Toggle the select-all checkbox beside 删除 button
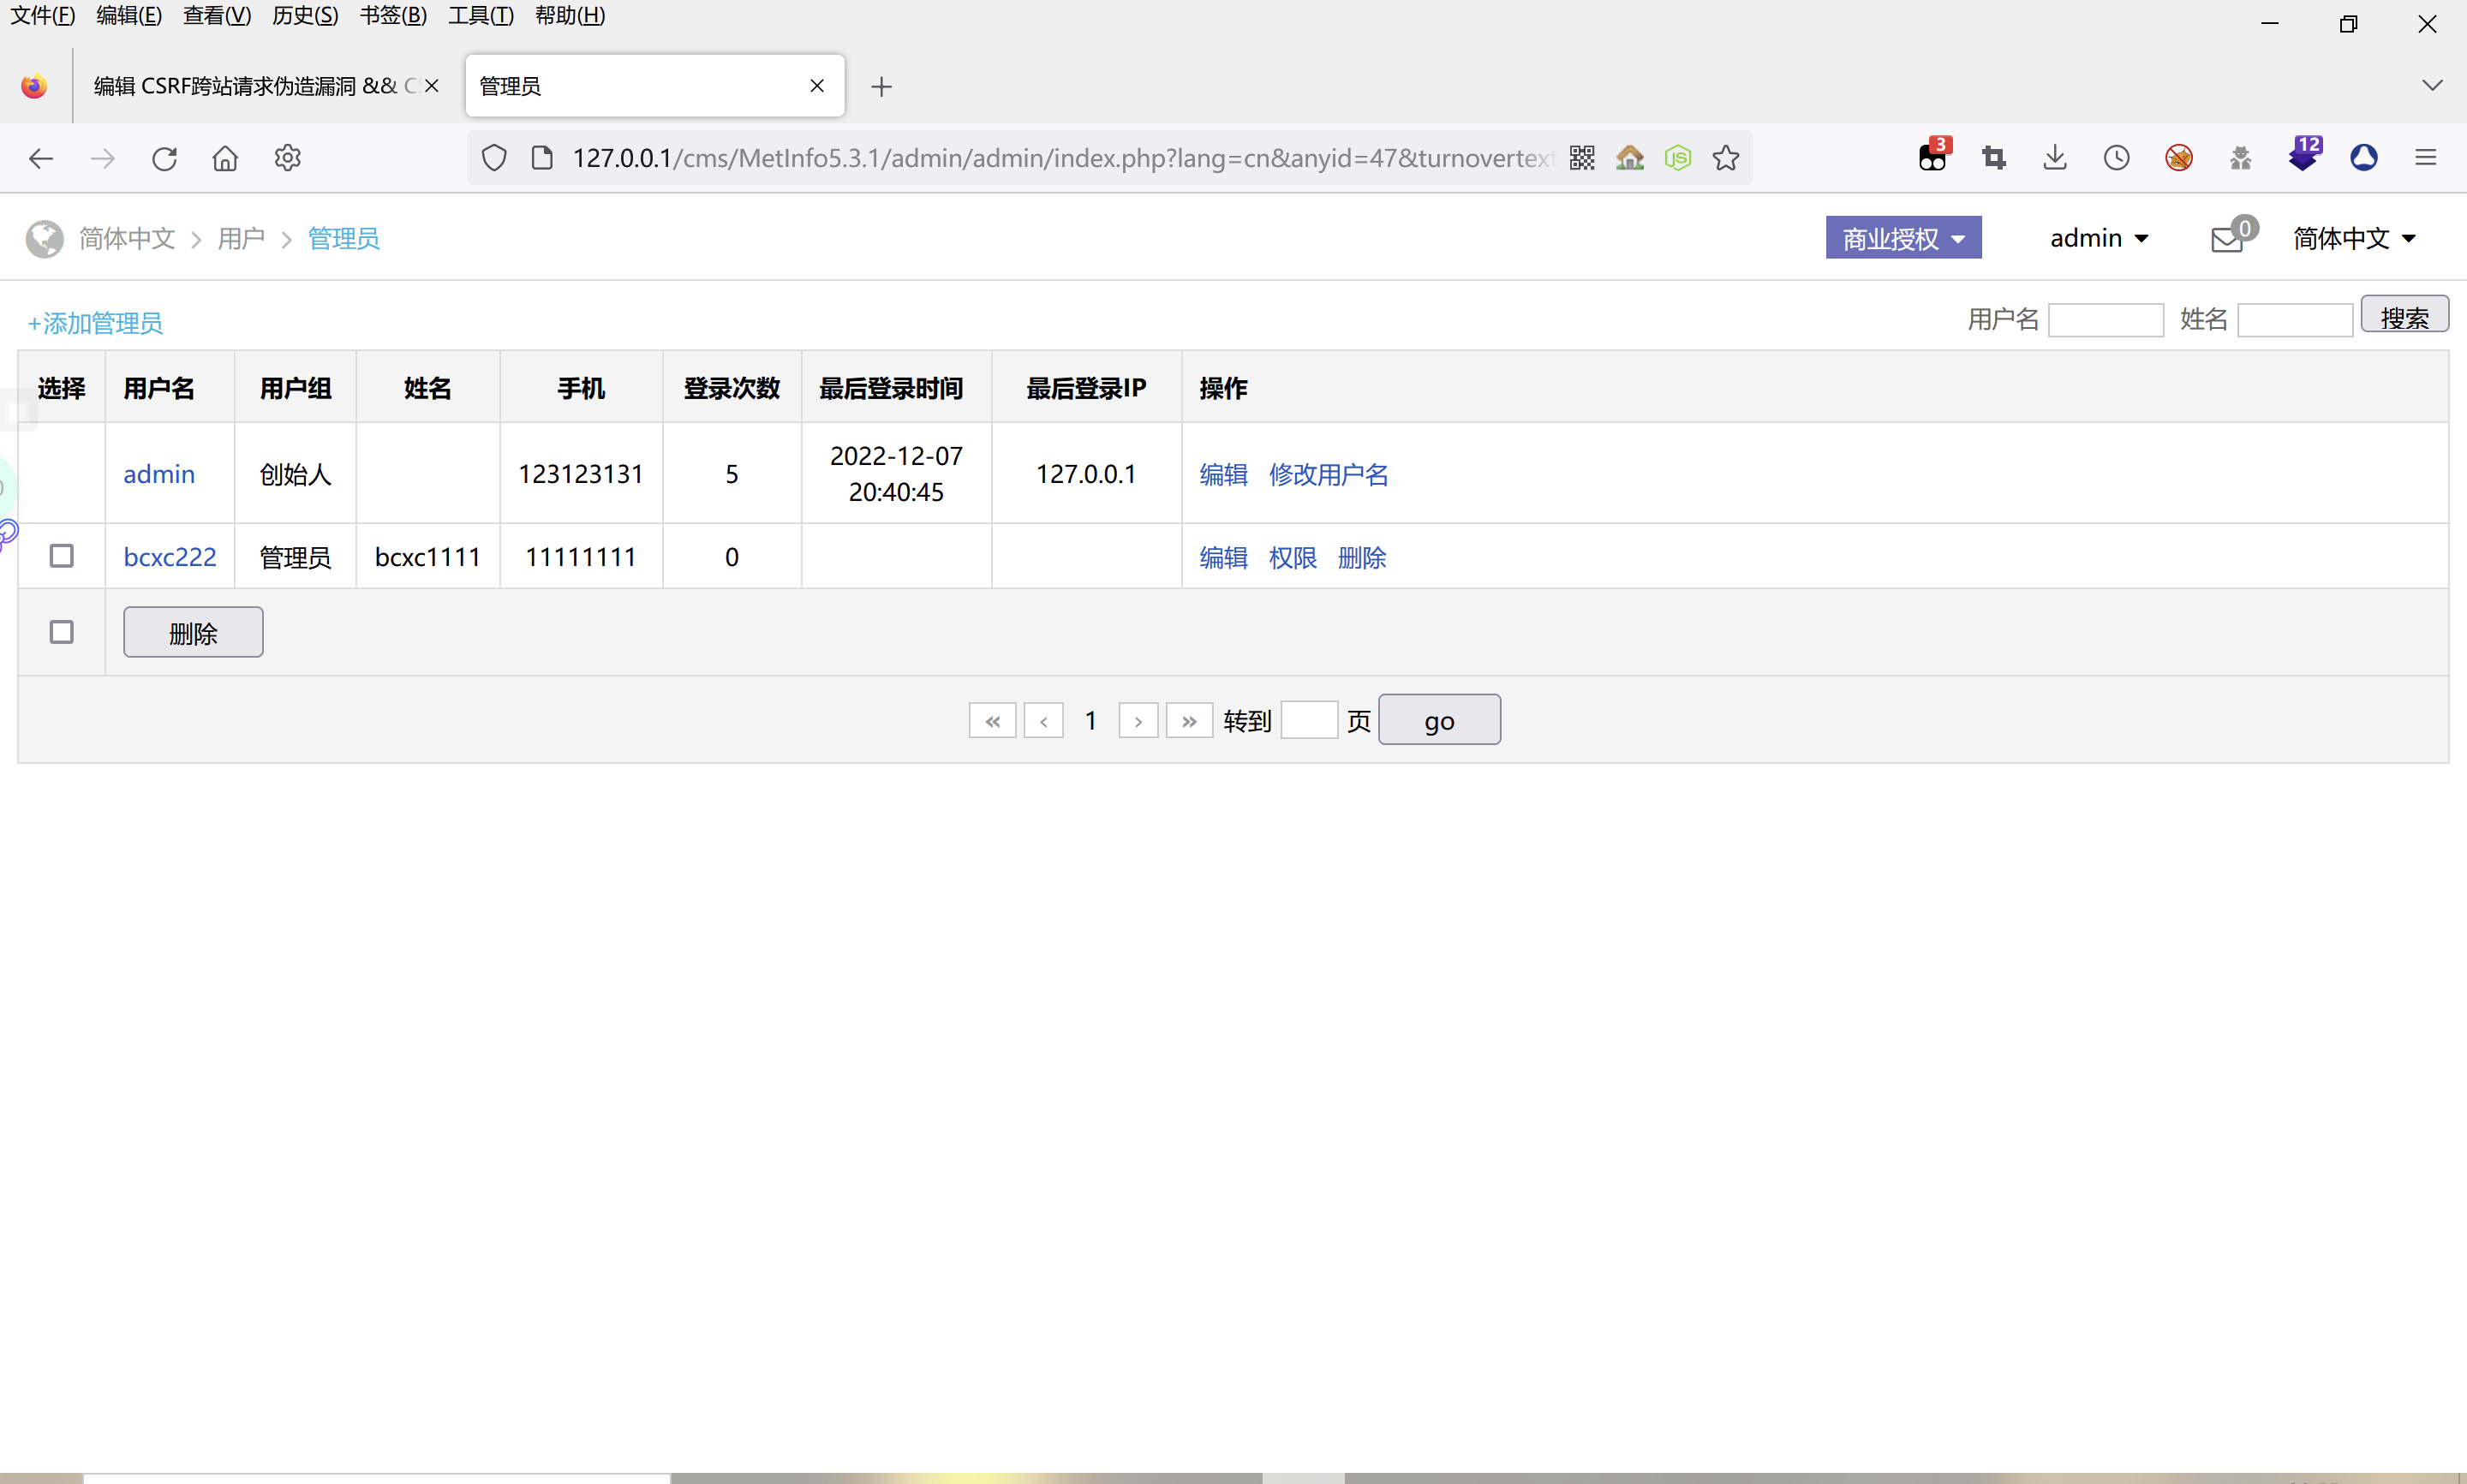Image resolution: width=2467 pixels, height=1484 pixels. coord(62,632)
